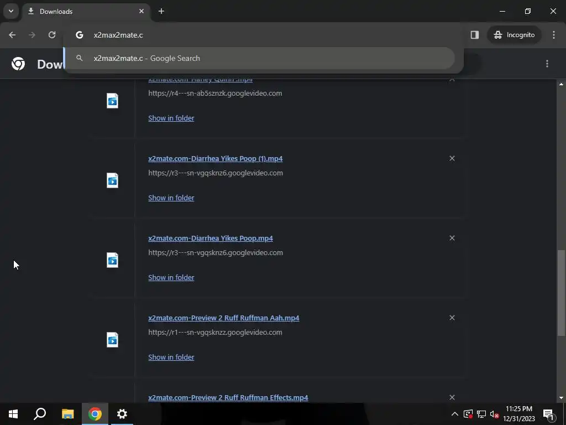Open Downloads page more actions menu
This screenshot has width=566, height=425.
547,64
